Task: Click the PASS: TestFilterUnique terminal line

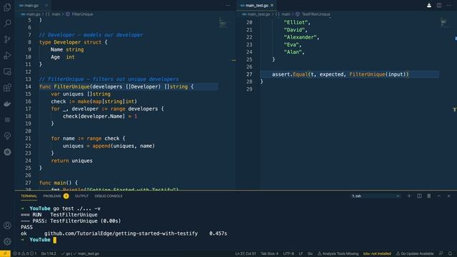Action: (71, 221)
